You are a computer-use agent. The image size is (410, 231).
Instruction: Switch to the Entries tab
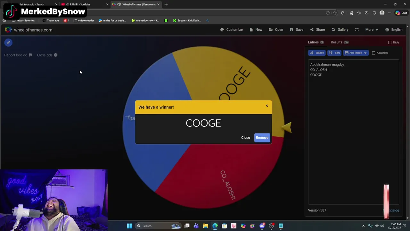(316, 42)
